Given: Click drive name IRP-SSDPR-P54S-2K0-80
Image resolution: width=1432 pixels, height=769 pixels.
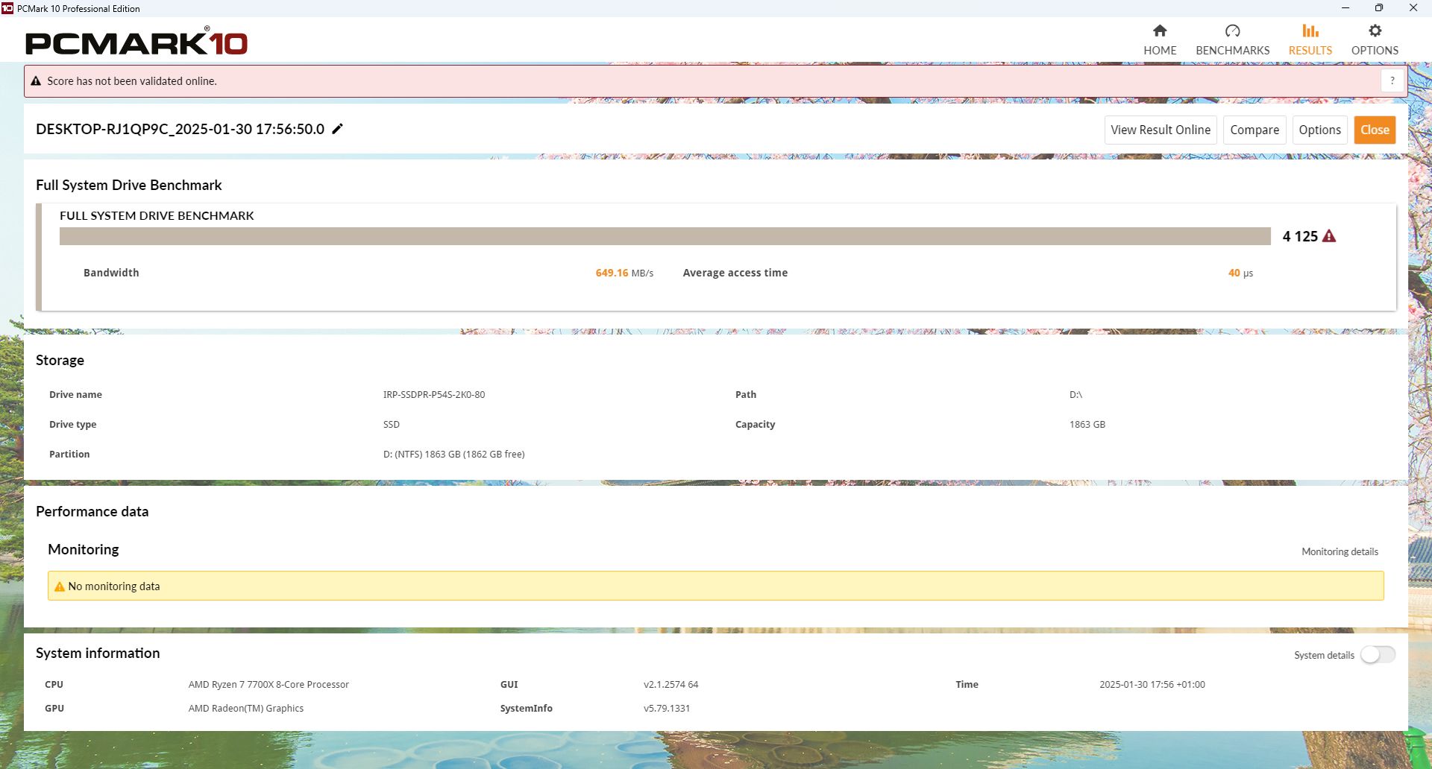Looking at the screenshot, I should coord(434,394).
